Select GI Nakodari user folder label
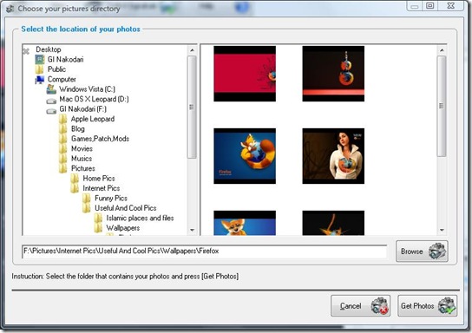 click(65, 59)
